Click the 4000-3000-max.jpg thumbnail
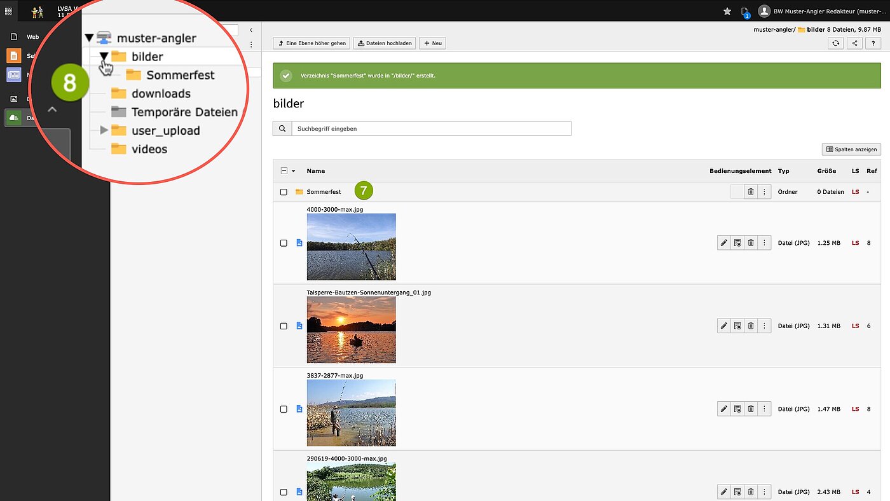 pyautogui.click(x=351, y=247)
